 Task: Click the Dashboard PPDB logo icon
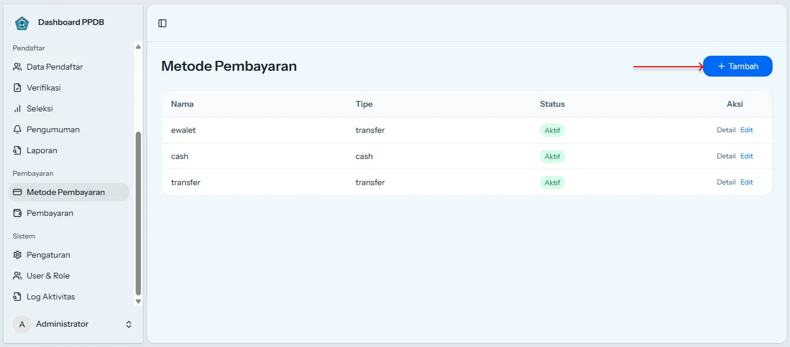[x=22, y=23]
